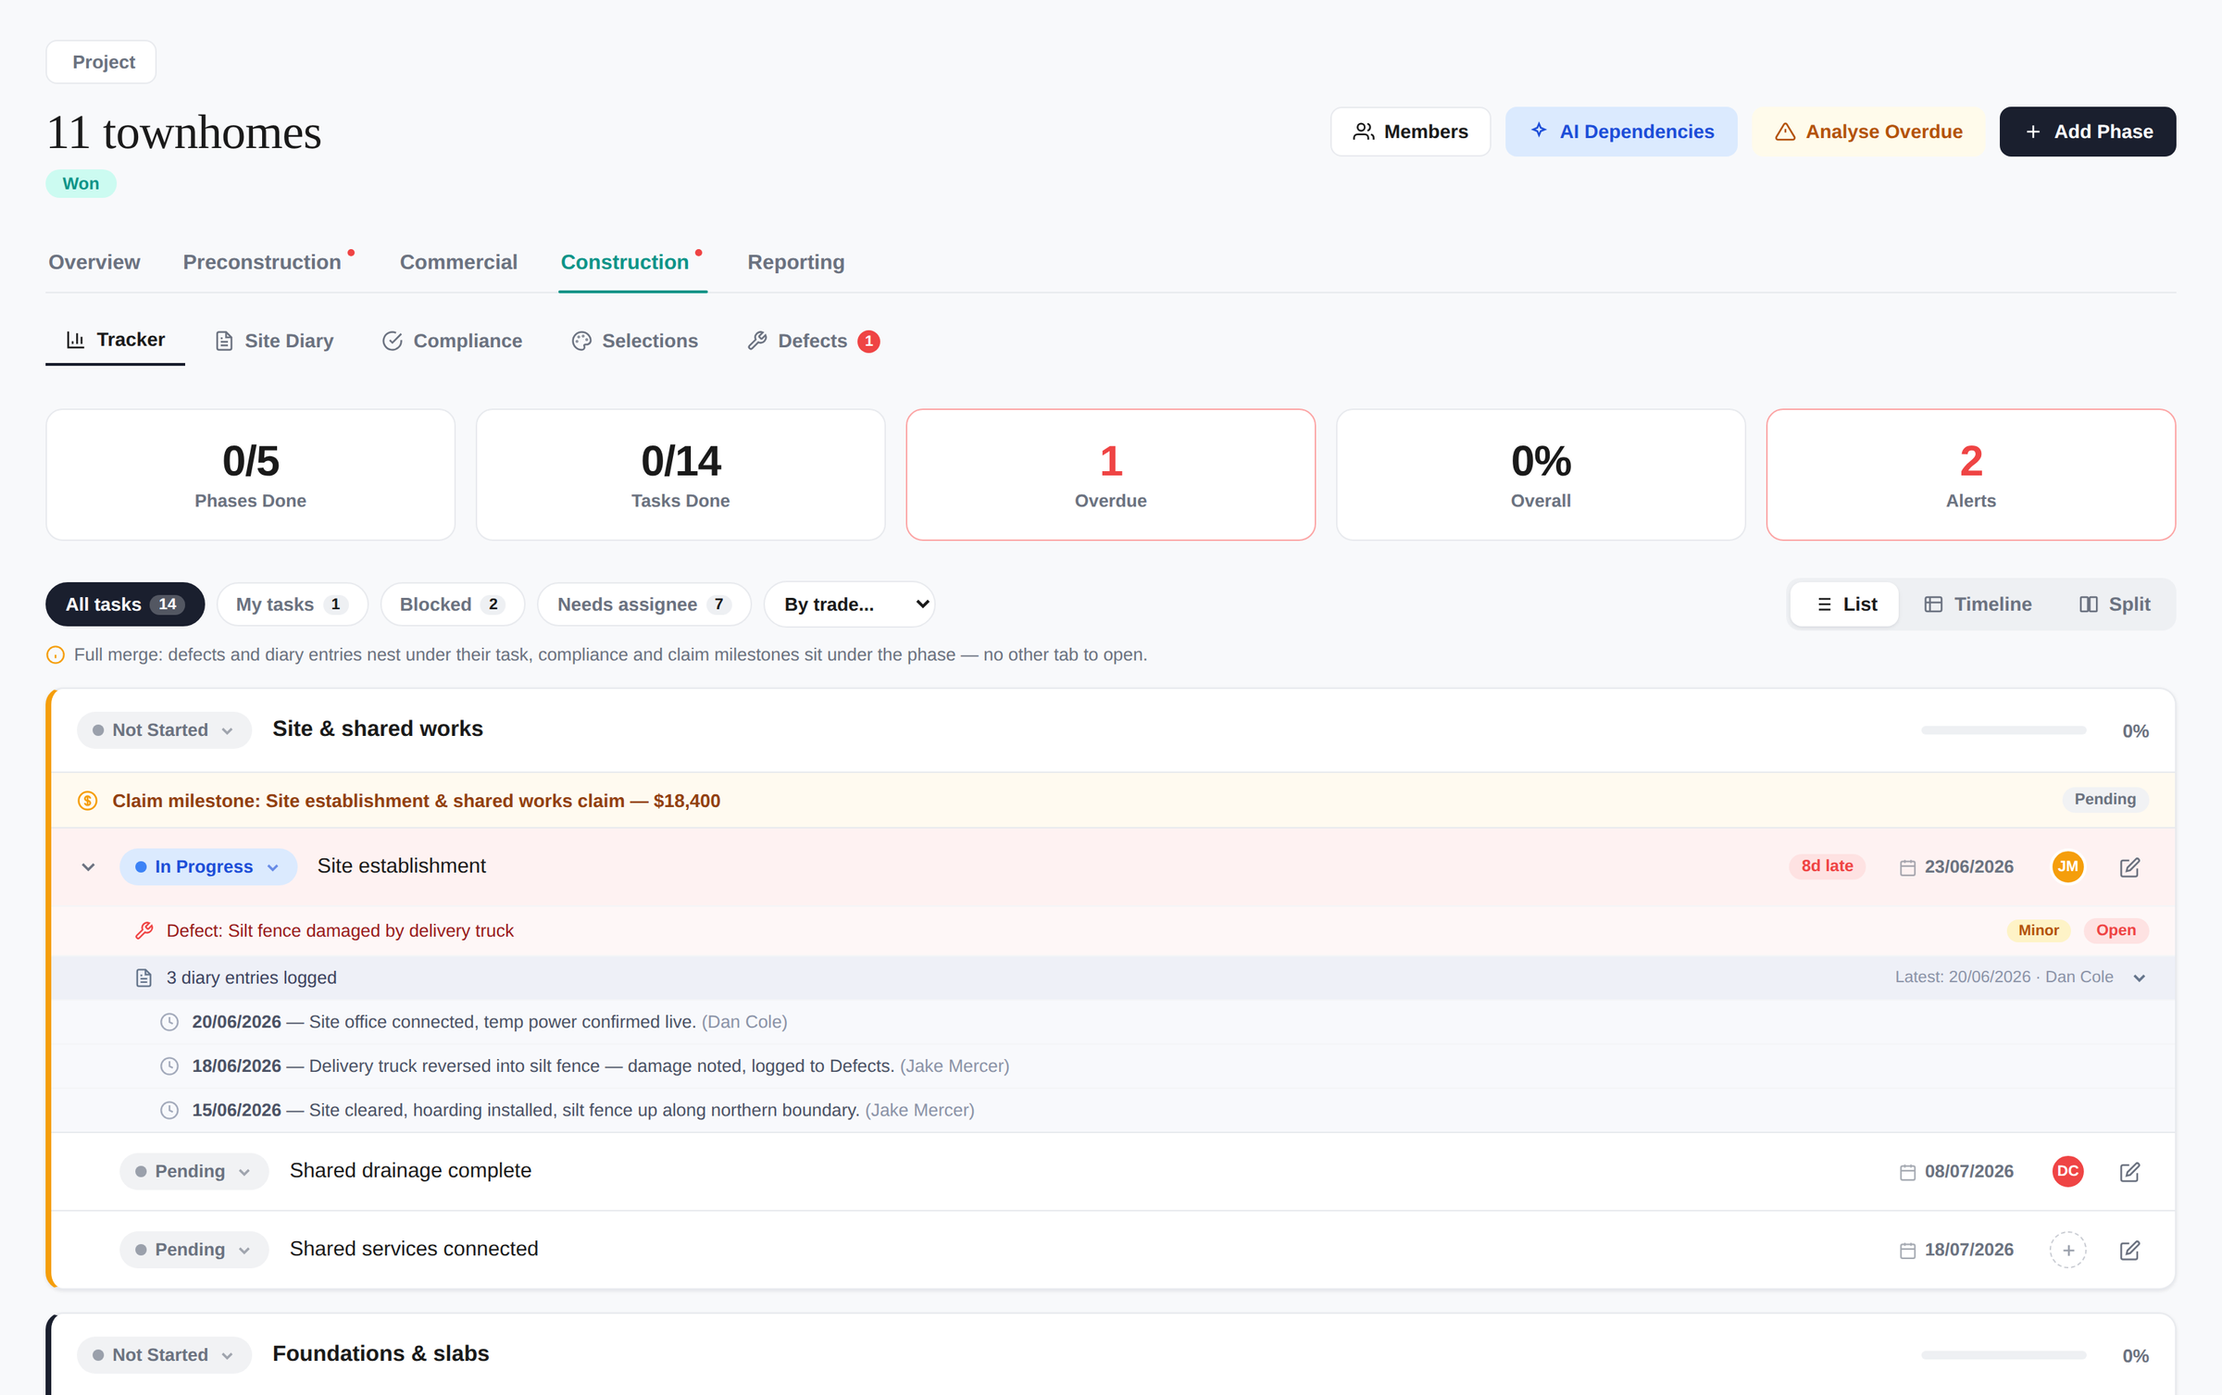Open Not Started status for Site & shared works
2222x1395 pixels.
(x=164, y=730)
